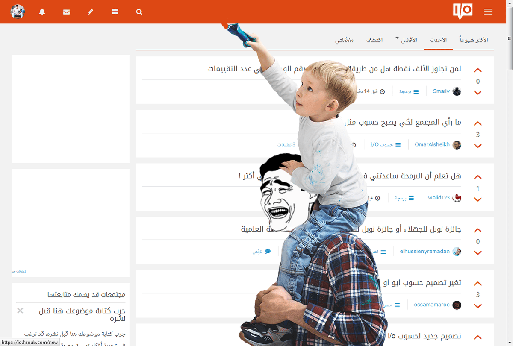This screenshot has height=346, width=513.
Task: Switch to the الأكثر شيوعاً tab
Action: (x=474, y=40)
